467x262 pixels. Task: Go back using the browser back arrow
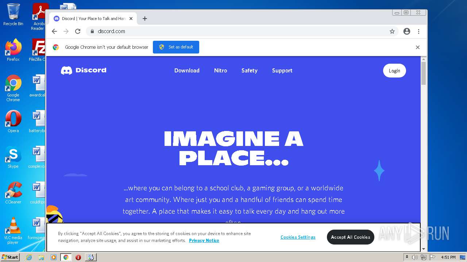click(x=54, y=31)
